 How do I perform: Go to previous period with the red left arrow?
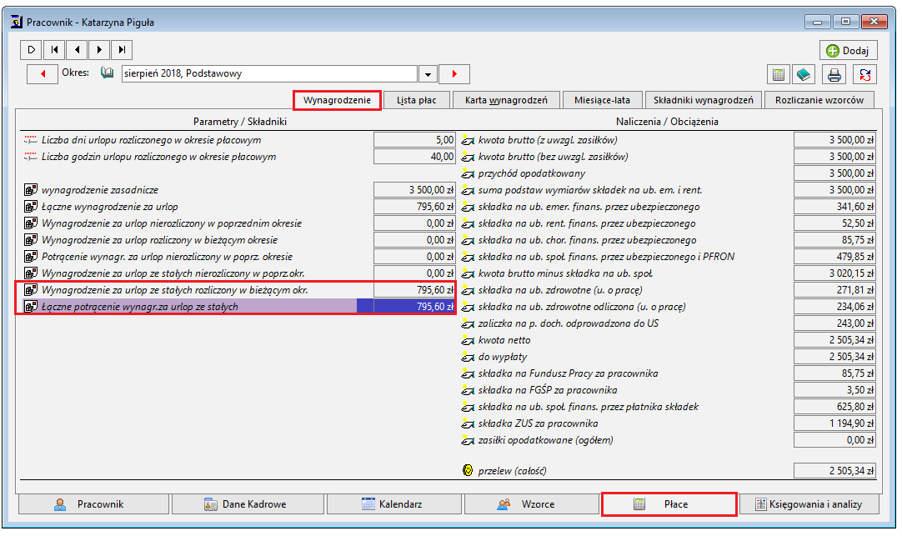click(x=43, y=73)
